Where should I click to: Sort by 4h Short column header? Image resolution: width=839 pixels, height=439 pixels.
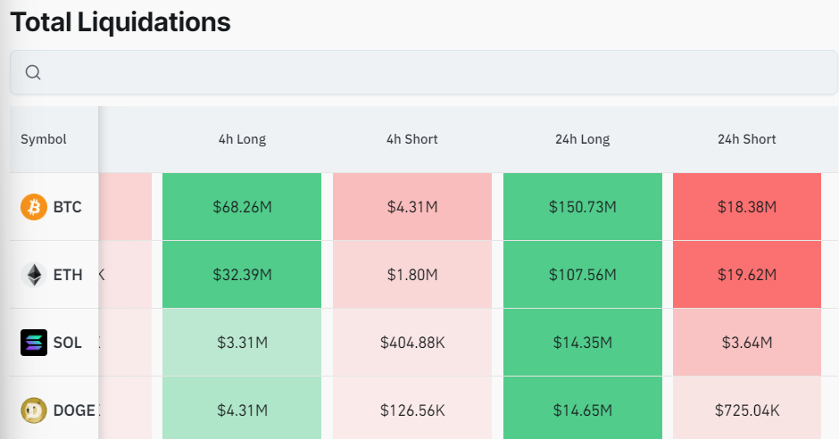pos(411,139)
